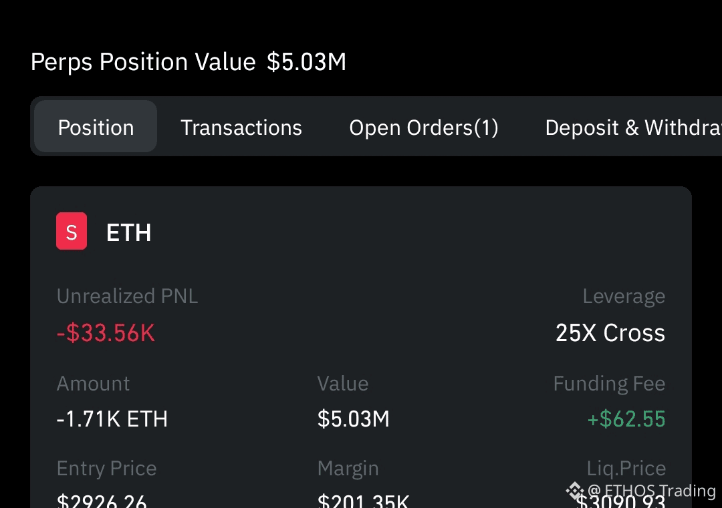
Task: Expand the Amount field showing -1.71K ETH
Action: pyautogui.click(x=112, y=419)
